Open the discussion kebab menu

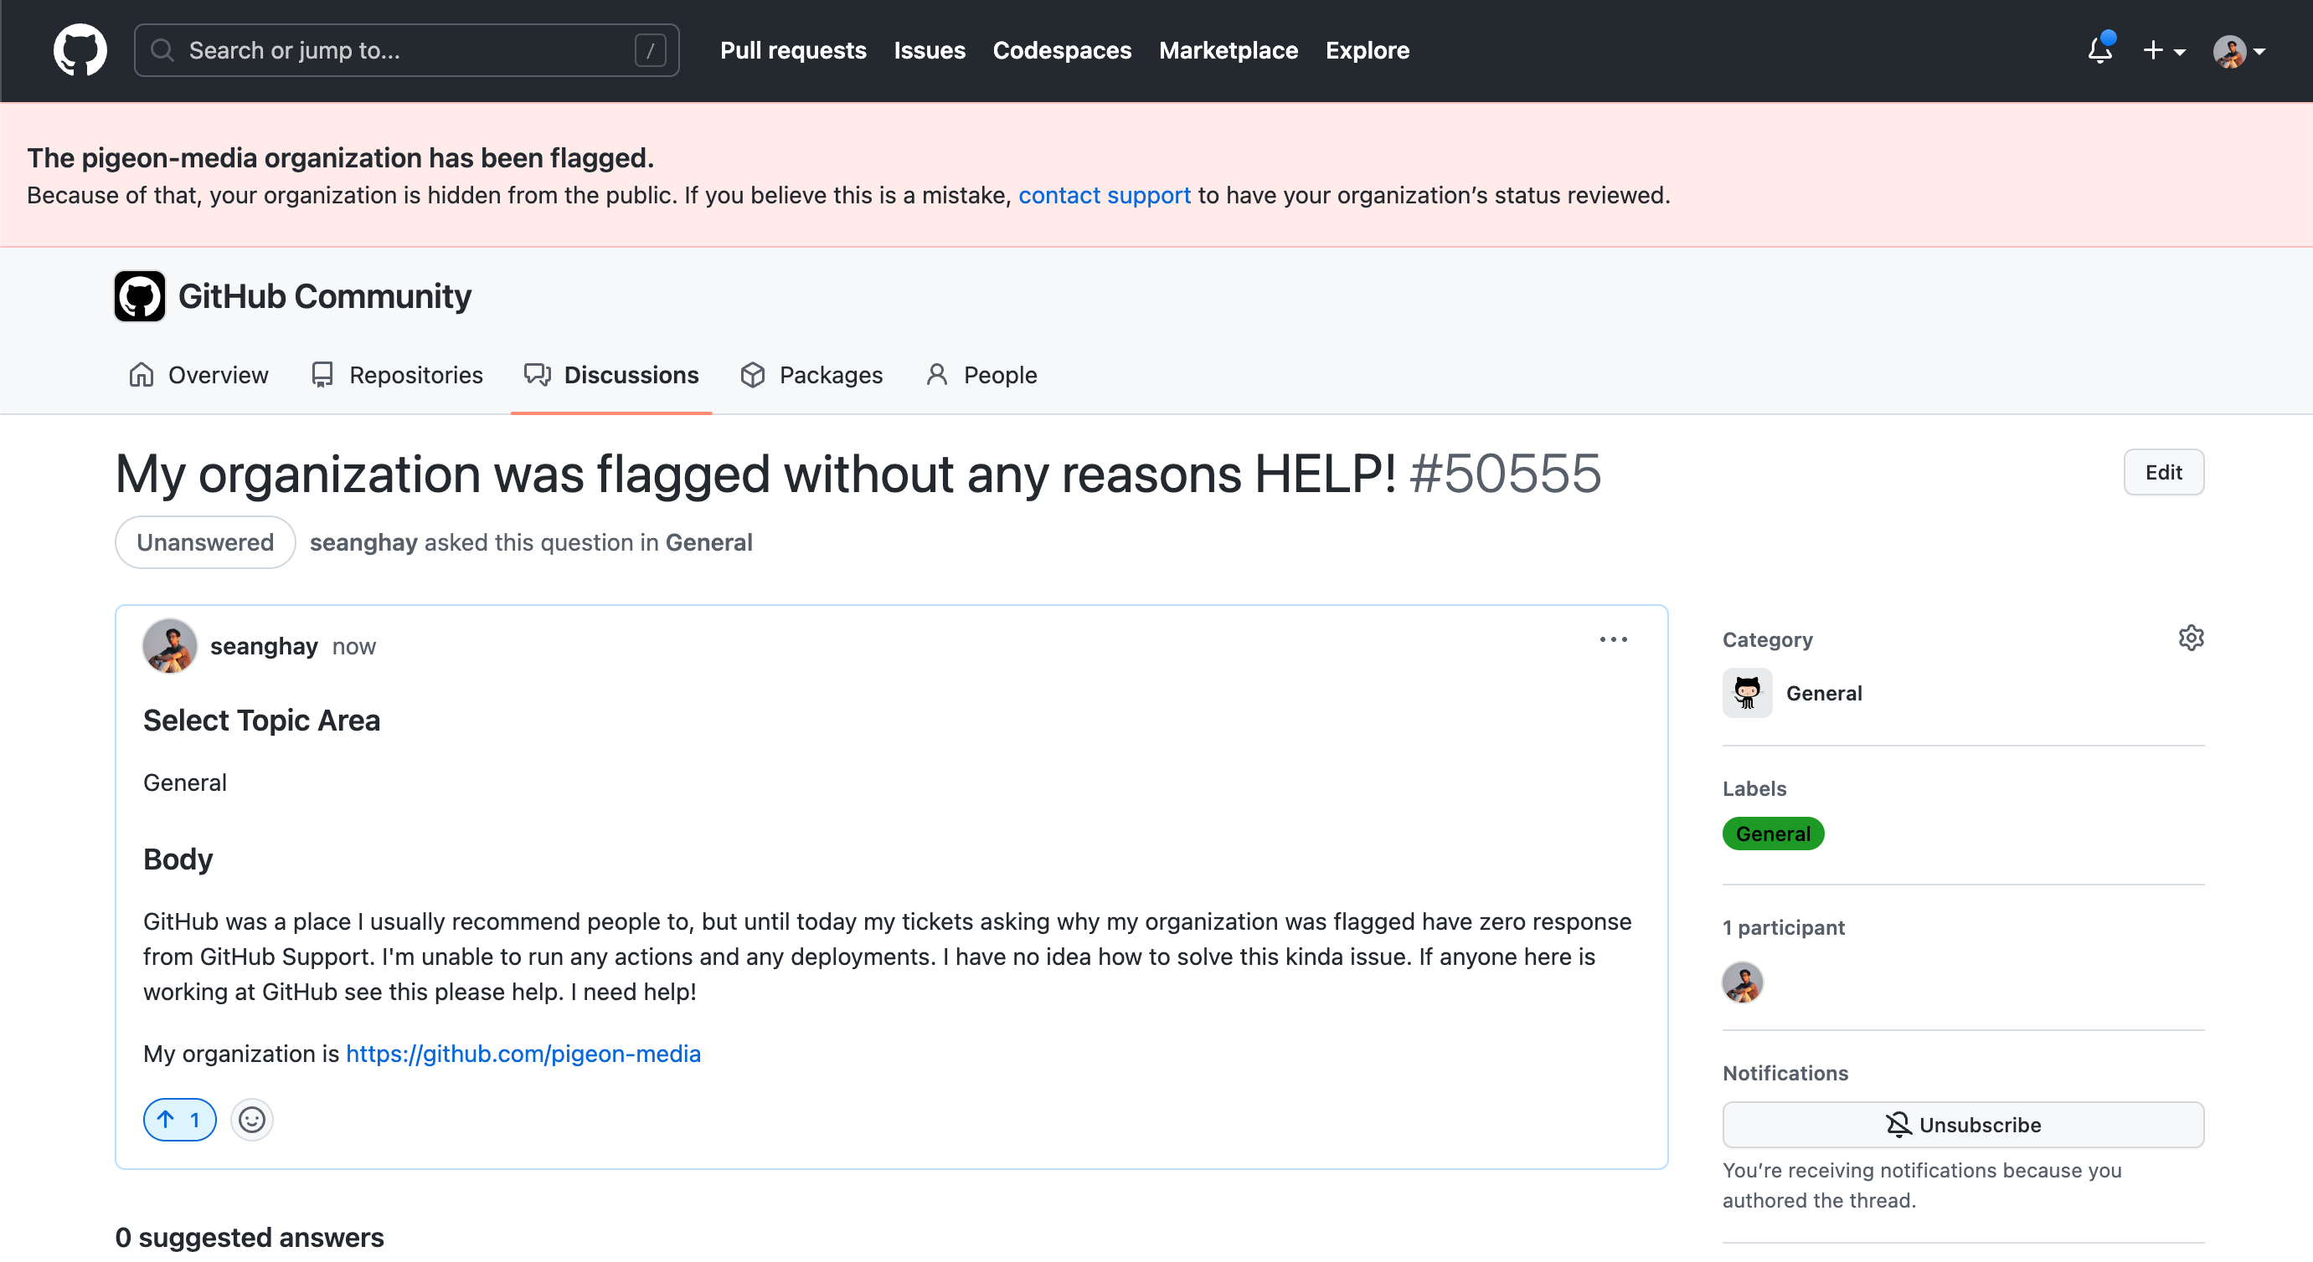click(x=1613, y=639)
